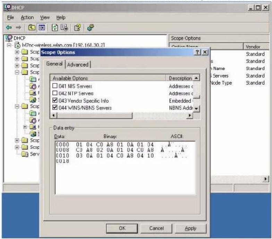Click the options list scroll left arrow
272x239 pixels.
coord(53,115)
